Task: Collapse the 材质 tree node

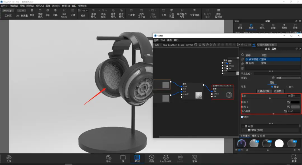Action: (243, 126)
